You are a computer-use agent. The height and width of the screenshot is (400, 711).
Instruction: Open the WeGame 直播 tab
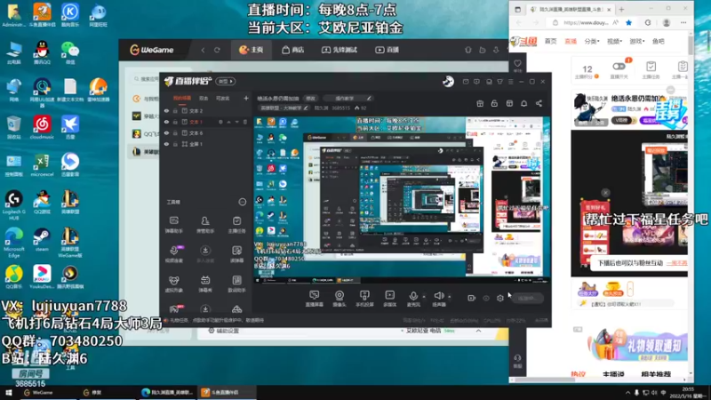(x=387, y=50)
